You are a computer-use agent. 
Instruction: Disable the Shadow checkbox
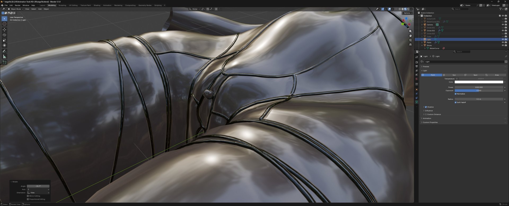point(426,107)
